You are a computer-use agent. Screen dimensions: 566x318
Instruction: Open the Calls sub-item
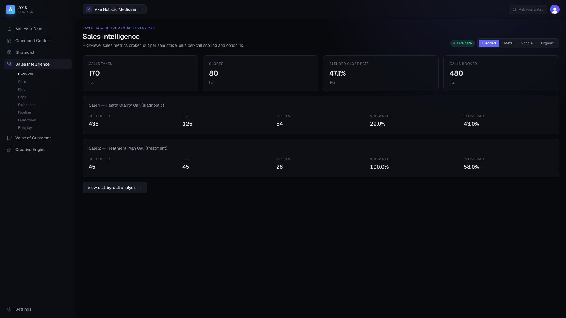pyautogui.click(x=22, y=82)
